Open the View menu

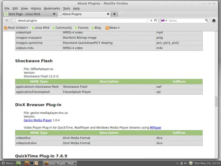(24, 9)
